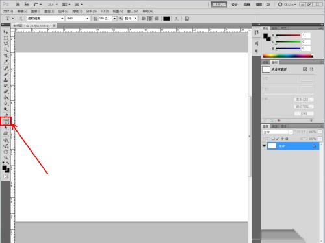Open the Create Warped Text option
This screenshot has height=243, width=325.
177,19
